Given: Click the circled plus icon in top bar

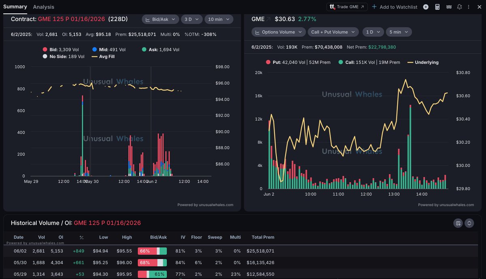Looking at the screenshot, I should 426,7.
